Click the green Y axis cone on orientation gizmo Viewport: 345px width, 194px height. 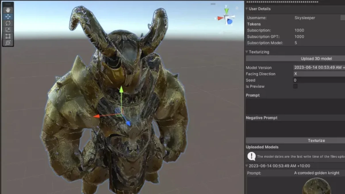(x=227, y=11)
